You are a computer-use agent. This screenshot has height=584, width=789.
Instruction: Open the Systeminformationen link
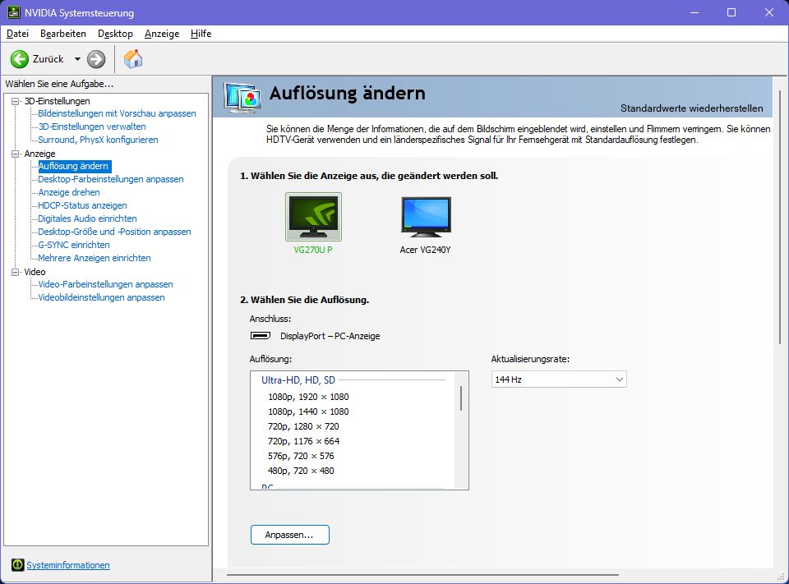(x=68, y=565)
